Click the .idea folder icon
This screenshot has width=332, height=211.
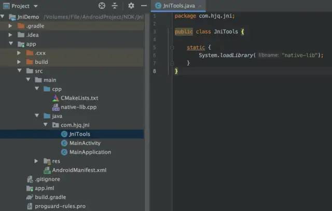pos(21,35)
